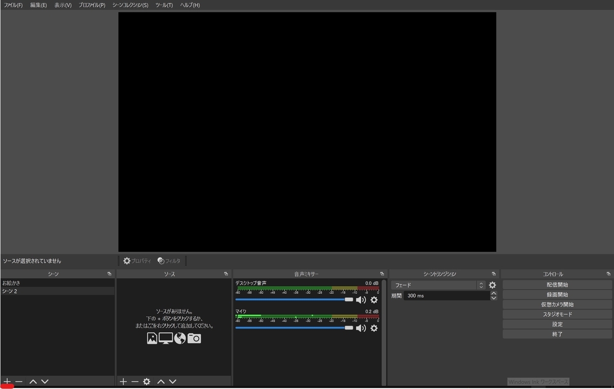The height and width of the screenshot is (389, 614).
Task: Open the プロファイル(P) menu
Action: [92, 5]
